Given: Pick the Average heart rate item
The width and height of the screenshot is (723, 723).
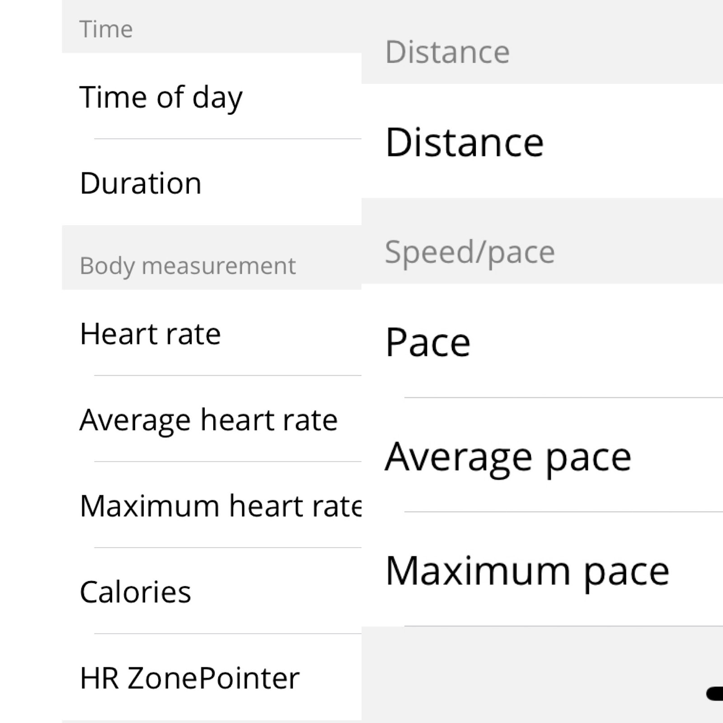Looking at the screenshot, I should coord(208,420).
